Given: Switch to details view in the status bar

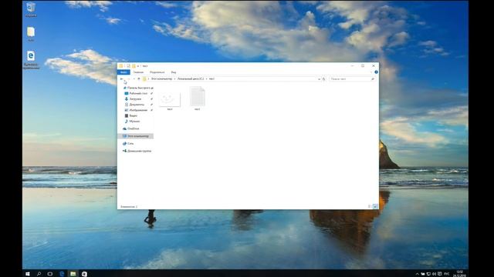Looking at the screenshot, I should (370, 207).
